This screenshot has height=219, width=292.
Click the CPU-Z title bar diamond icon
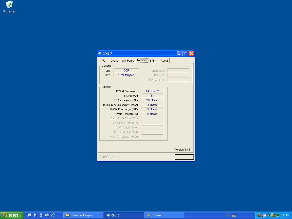[100, 54]
